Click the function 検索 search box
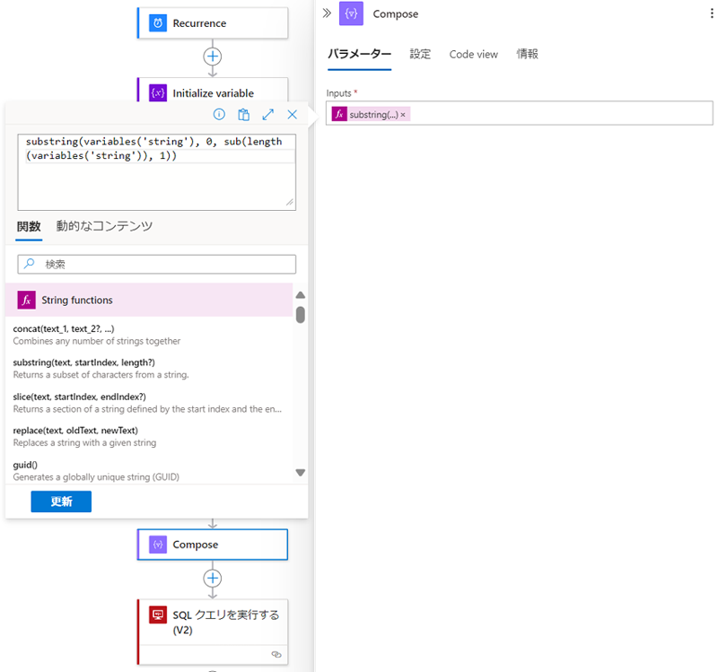This screenshot has height=672, width=718. (x=156, y=264)
